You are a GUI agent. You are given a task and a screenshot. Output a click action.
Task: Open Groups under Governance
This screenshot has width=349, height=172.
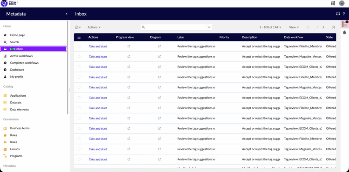[x=15, y=149]
